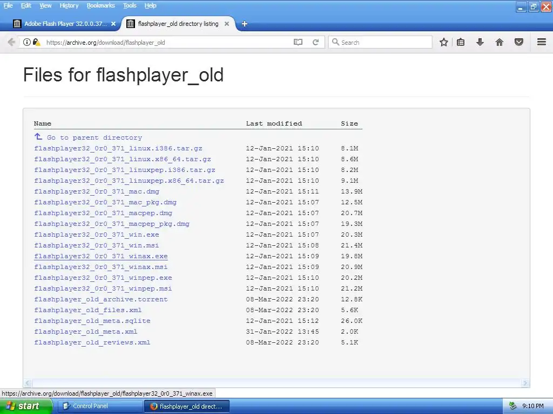Click the Windows start button

coord(26,406)
